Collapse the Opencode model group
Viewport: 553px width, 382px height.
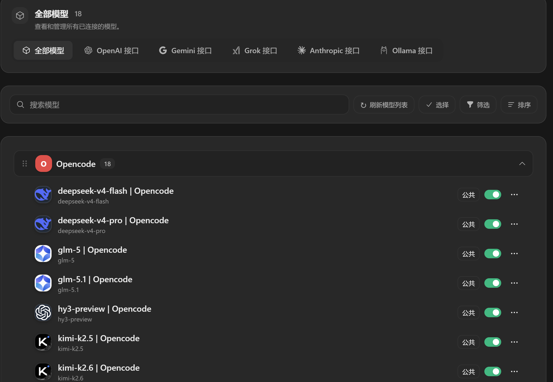tap(522, 163)
